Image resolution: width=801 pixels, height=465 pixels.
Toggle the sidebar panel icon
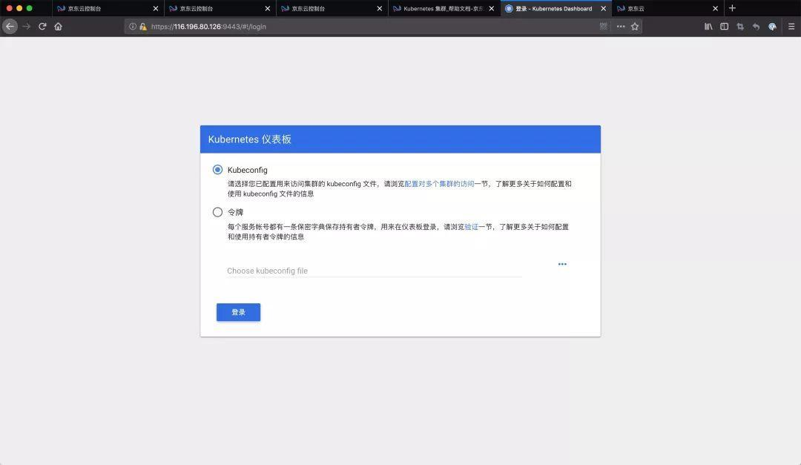click(x=725, y=27)
